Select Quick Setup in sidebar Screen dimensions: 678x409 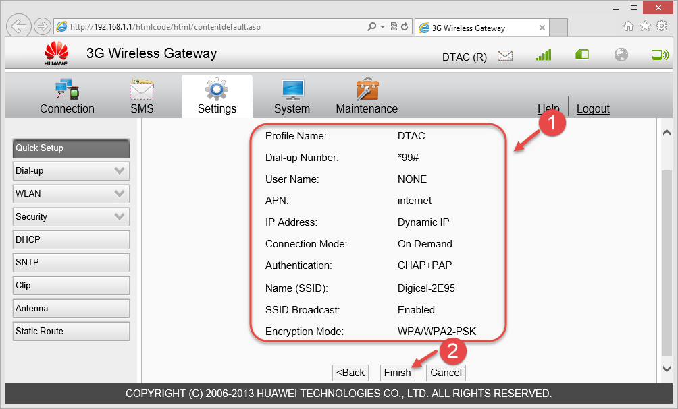[x=71, y=148]
